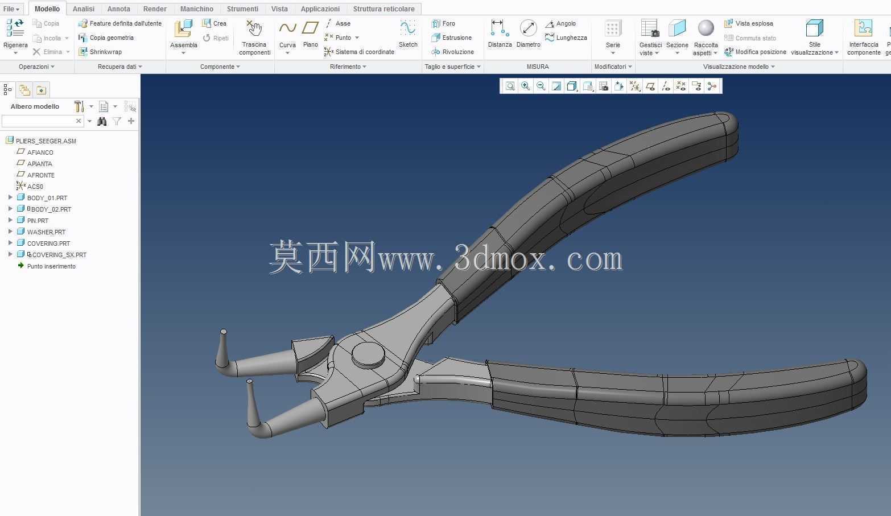Switch to Struttura reticolare tab
This screenshot has width=891, height=516.
coord(383,9)
